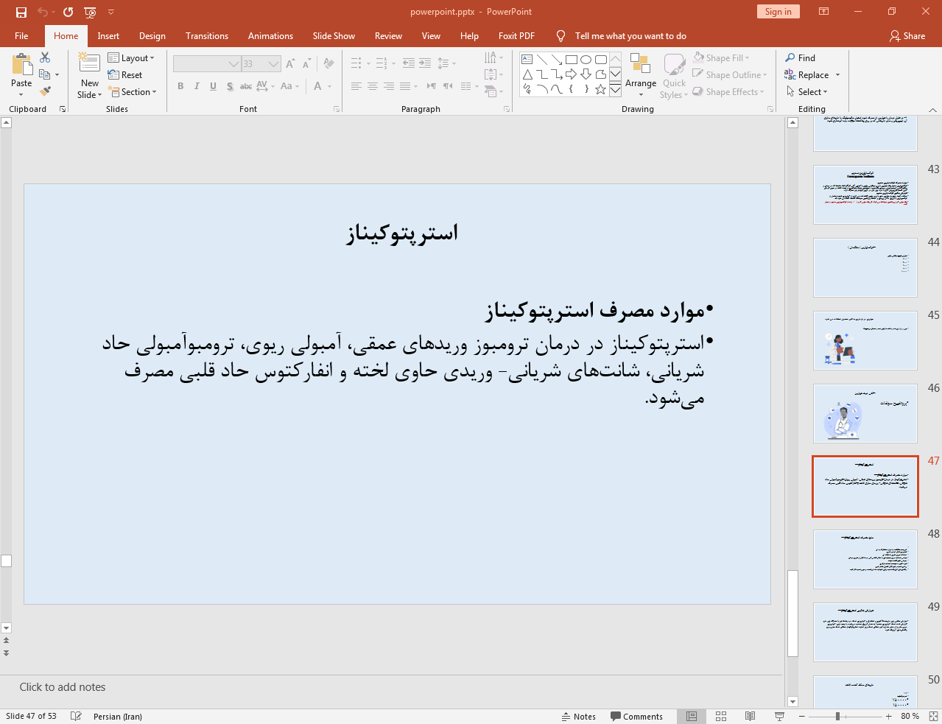Image resolution: width=942 pixels, height=724 pixels.
Task: Open Shape Fill options
Action: (722, 57)
